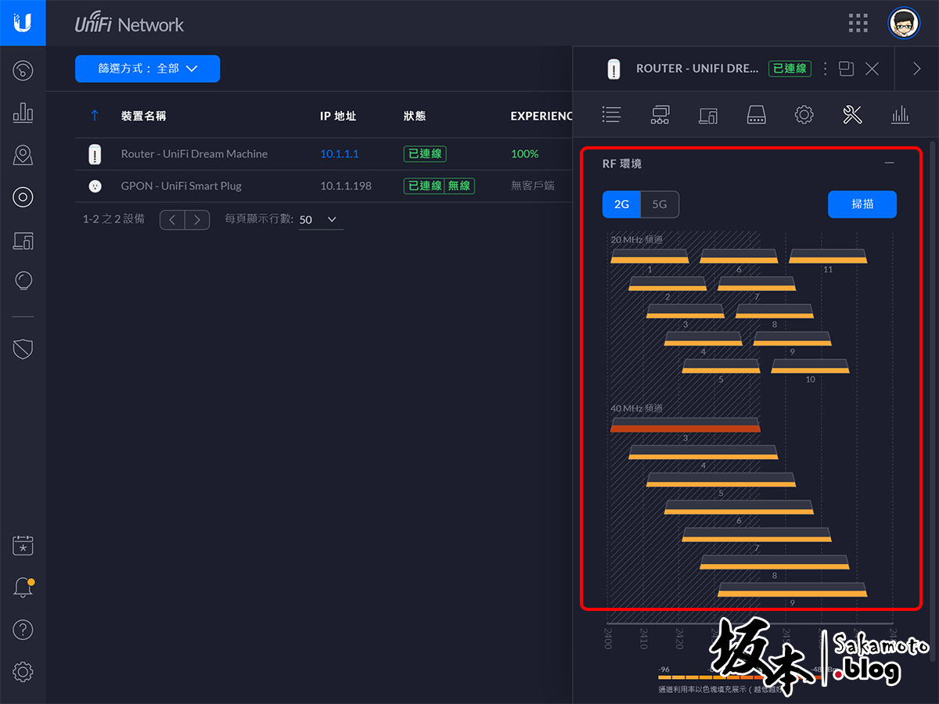939x704 pixels.
Task: Select GPON - UniFi Smart Plug row
Action: click(x=324, y=186)
